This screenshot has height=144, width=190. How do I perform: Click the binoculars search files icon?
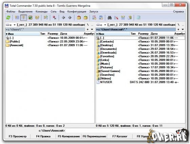coord(110,18)
